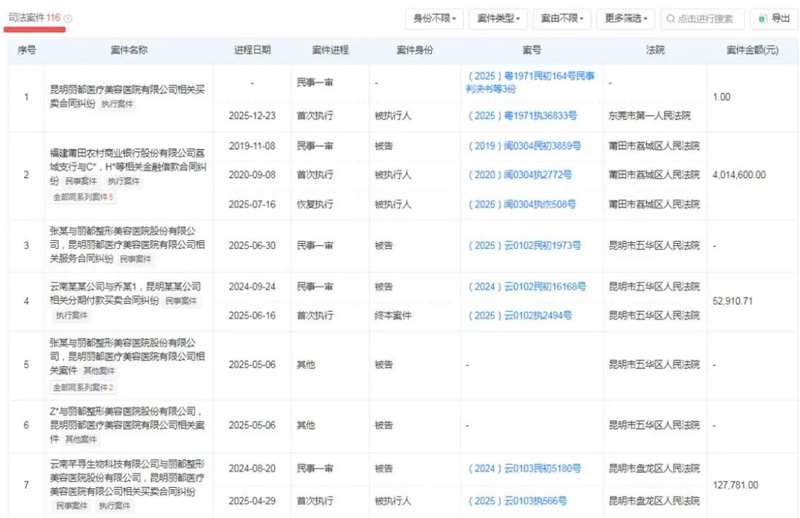Screen dimensions: 800x518
Task: Open case link (2025)云0102民初1973号
Action: pyautogui.click(x=524, y=246)
